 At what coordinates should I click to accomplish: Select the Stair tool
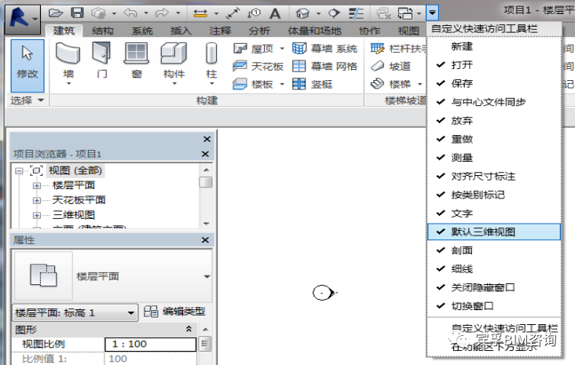(x=391, y=84)
